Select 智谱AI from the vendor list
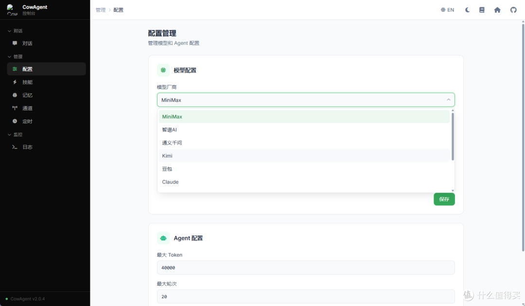 (x=304, y=130)
